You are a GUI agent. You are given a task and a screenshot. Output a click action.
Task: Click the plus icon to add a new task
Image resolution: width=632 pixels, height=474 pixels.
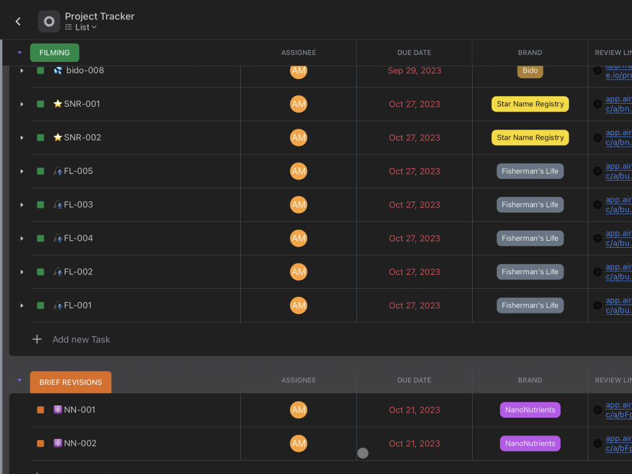[37, 339]
